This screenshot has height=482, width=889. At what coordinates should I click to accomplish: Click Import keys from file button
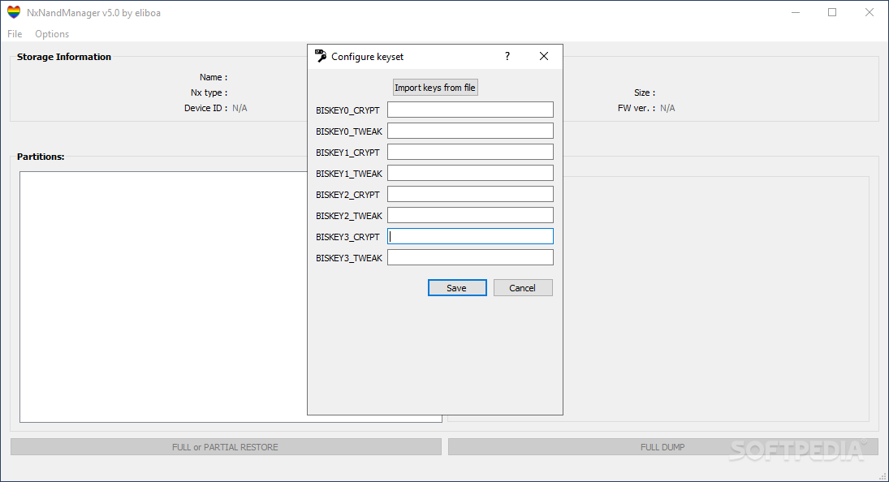(x=435, y=88)
